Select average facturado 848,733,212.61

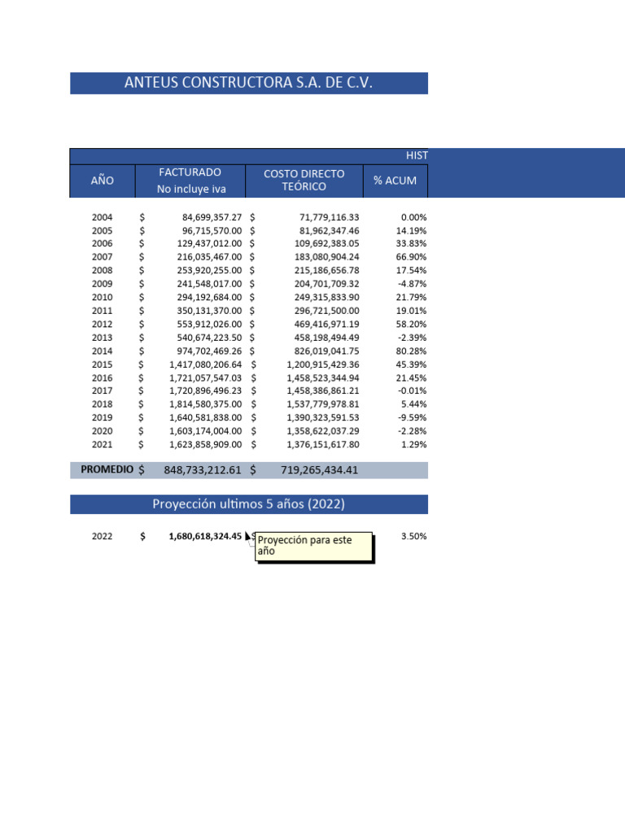point(203,470)
